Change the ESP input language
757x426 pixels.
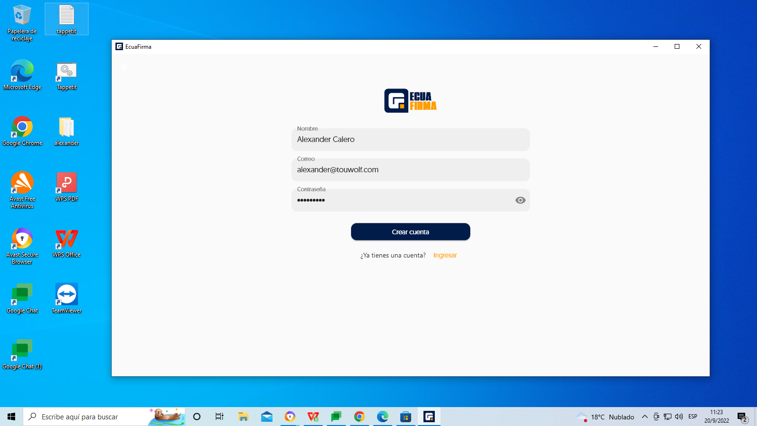[x=693, y=417]
